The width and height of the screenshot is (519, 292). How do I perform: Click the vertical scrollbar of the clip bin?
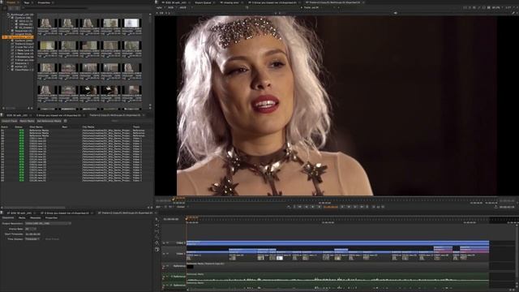[150, 19]
